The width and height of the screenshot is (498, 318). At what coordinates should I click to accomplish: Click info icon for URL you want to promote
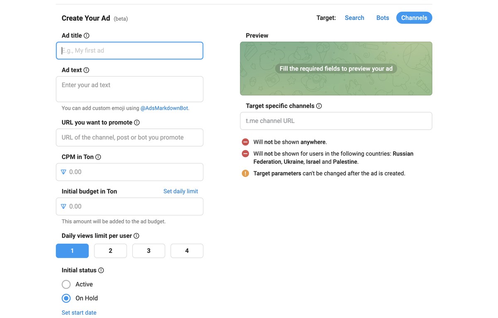(137, 123)
